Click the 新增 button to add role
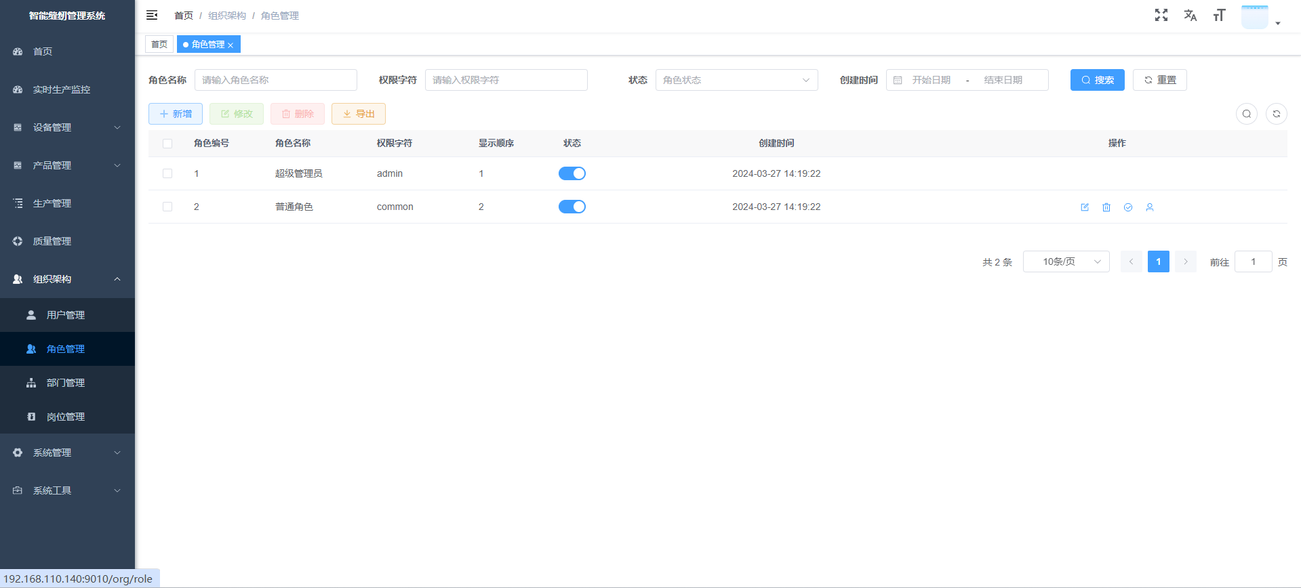Image resolution: width=1301 pixels, height=588 pixels. pyautogui.click(x=176, y=114)
